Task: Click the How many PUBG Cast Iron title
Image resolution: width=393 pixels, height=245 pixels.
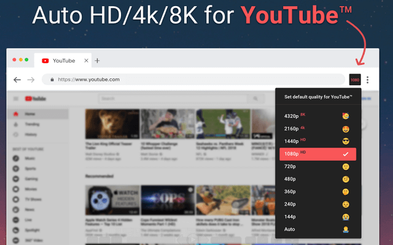Action: (220, 222)
